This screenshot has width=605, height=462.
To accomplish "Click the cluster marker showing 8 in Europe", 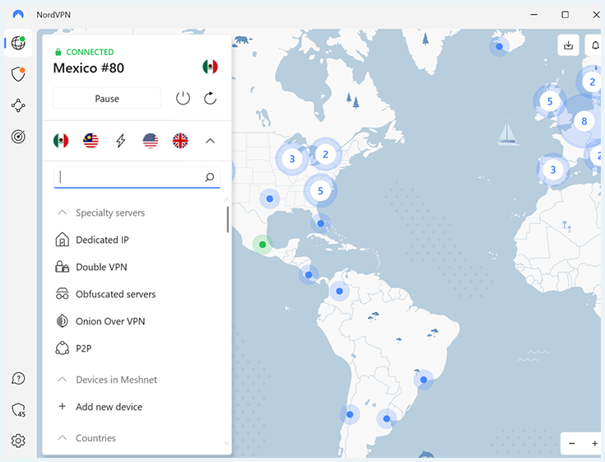I will pos(584,122).
